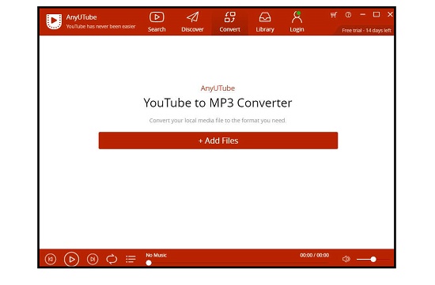Image resolution: width=435 pixels, height=285 pixels.
Task: Close the AnyUTube window
Action: [x=390, y=14]
